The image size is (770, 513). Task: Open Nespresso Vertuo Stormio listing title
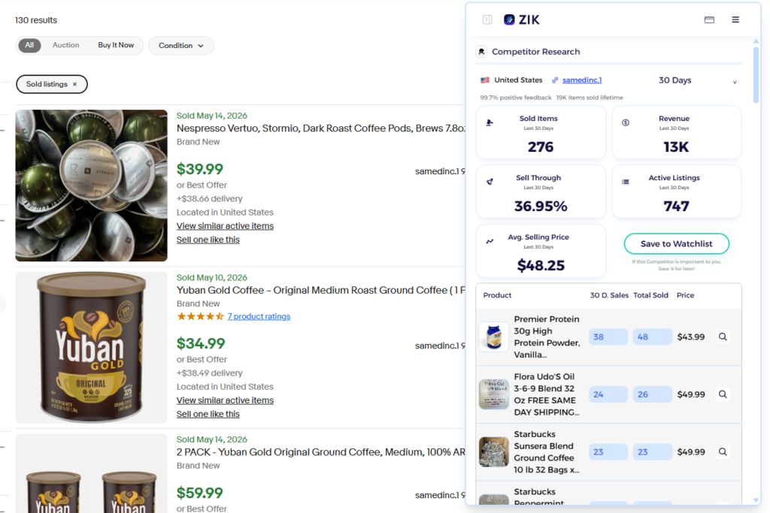point(320,128)
